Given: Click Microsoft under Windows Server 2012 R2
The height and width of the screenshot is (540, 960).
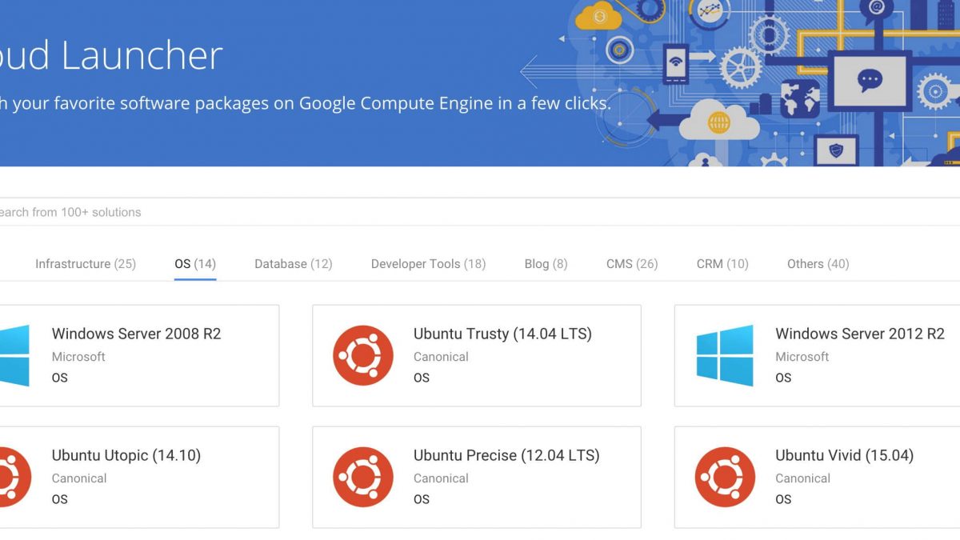Looking at the screenshot, I should click(x=802, y=357).
